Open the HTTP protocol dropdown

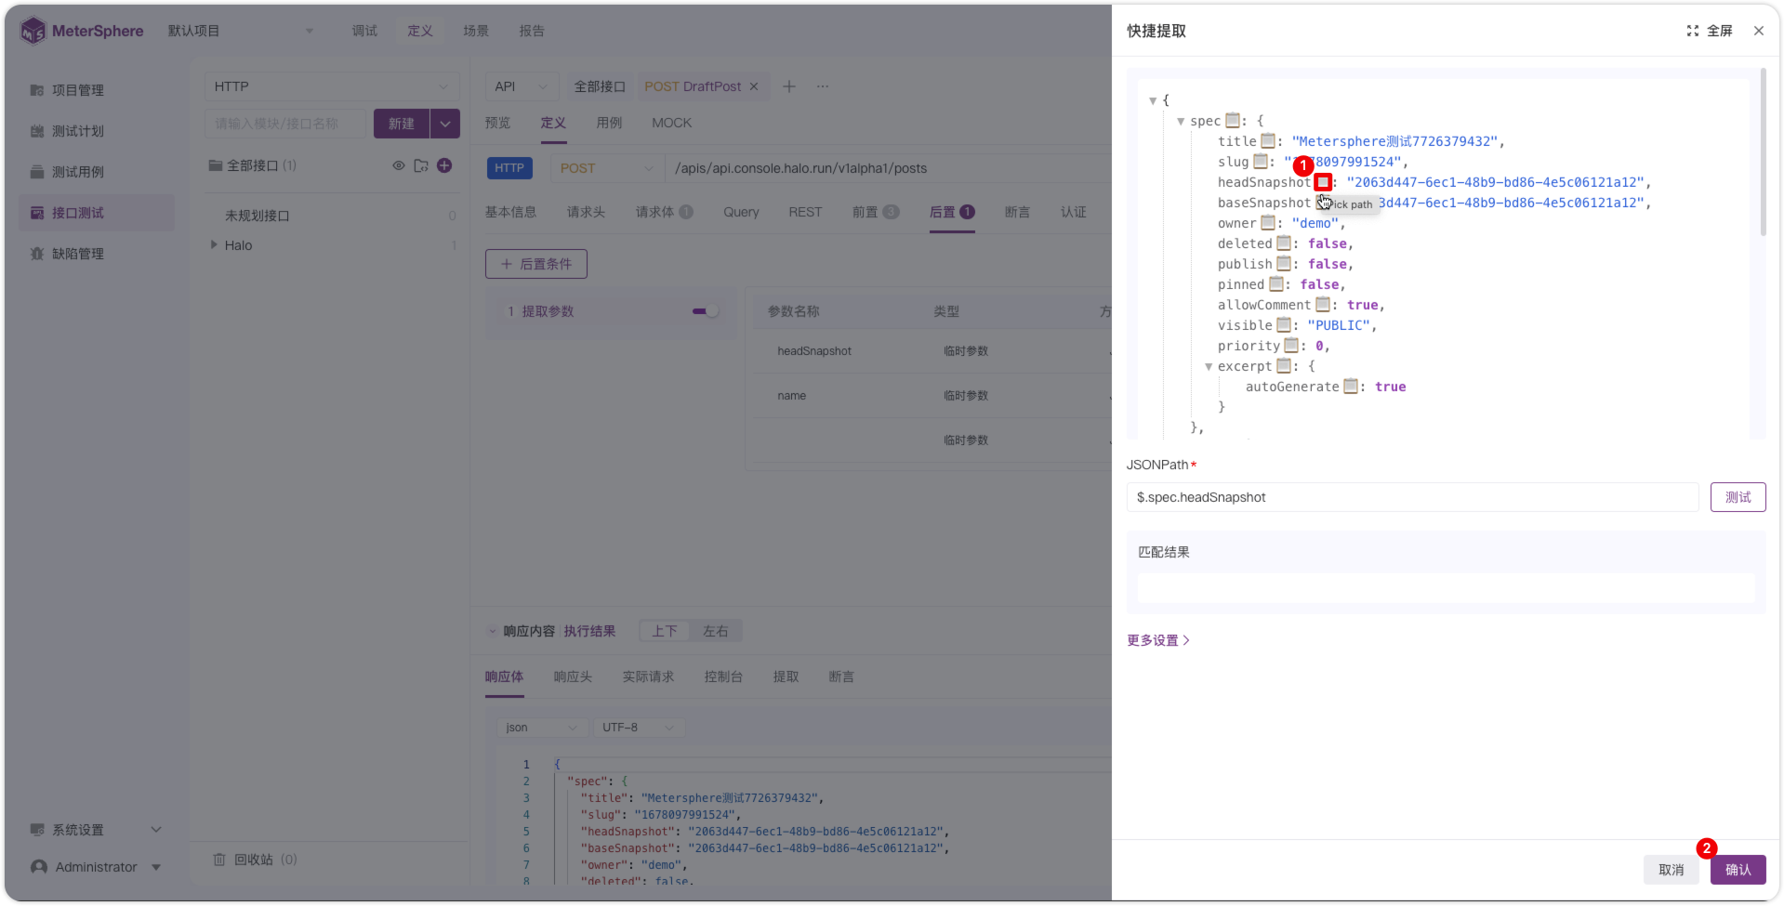(332, 86)
